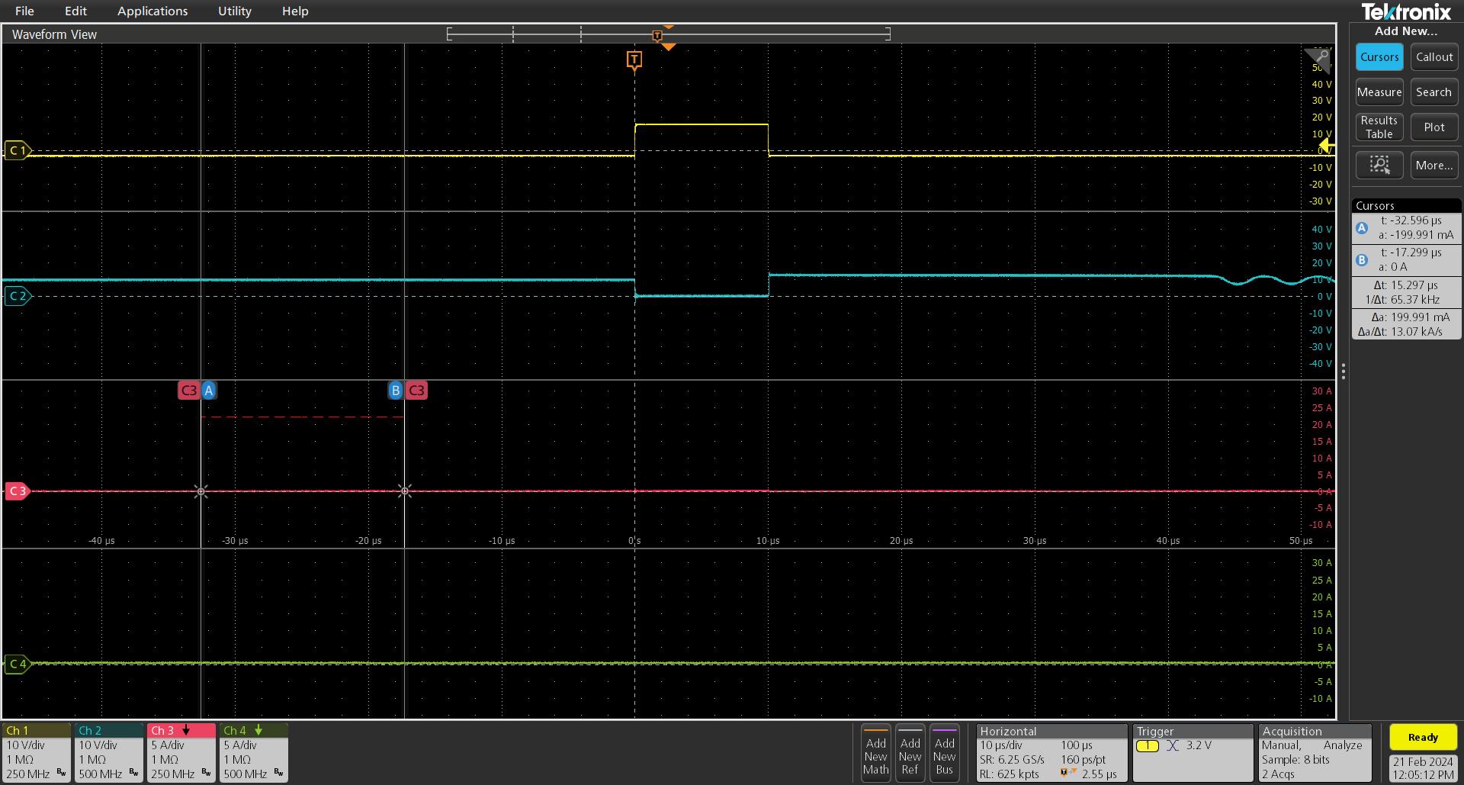
Task: Click the Cursors button
Action: point(1379,57)
